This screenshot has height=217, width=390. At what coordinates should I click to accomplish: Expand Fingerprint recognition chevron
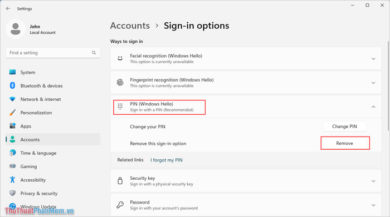(373, 83)
